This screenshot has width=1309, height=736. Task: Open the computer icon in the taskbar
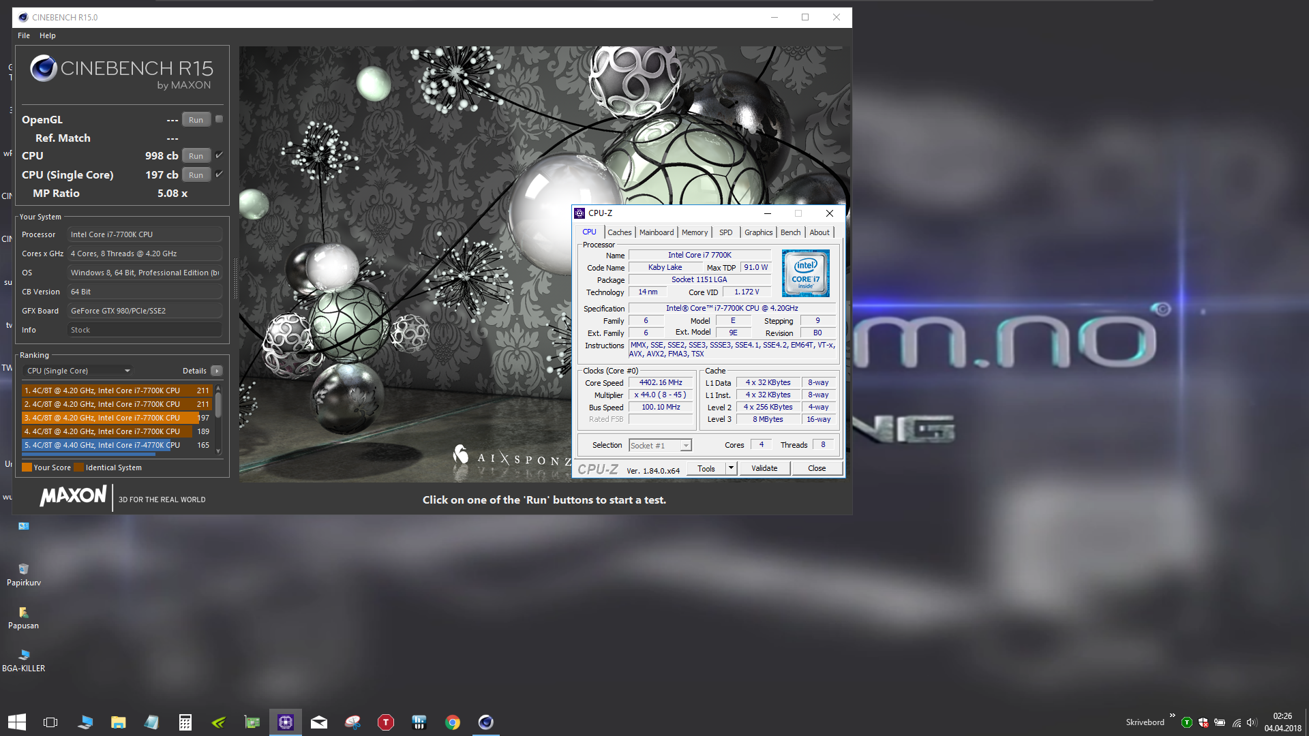(85, 722)
